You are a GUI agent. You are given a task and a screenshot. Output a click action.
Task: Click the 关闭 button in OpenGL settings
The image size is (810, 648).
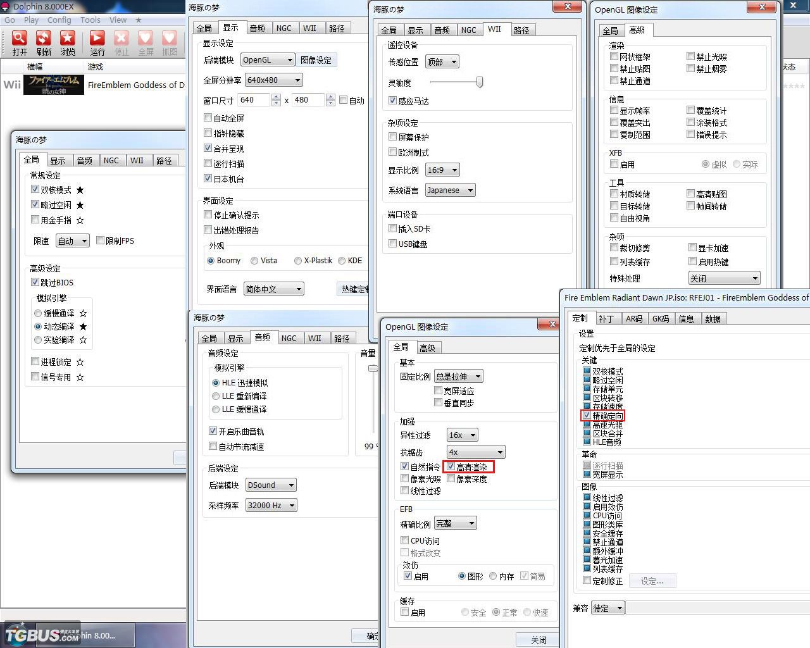(x=539, y=639)
